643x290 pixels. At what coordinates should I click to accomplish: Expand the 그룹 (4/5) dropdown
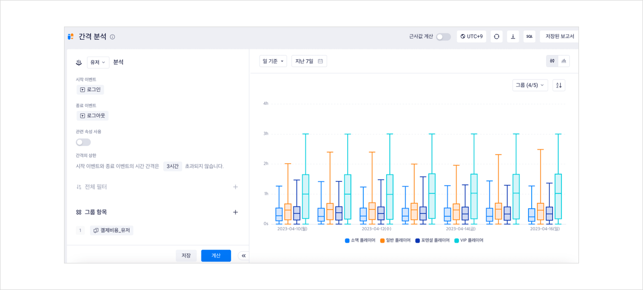[x=530, y=85]
